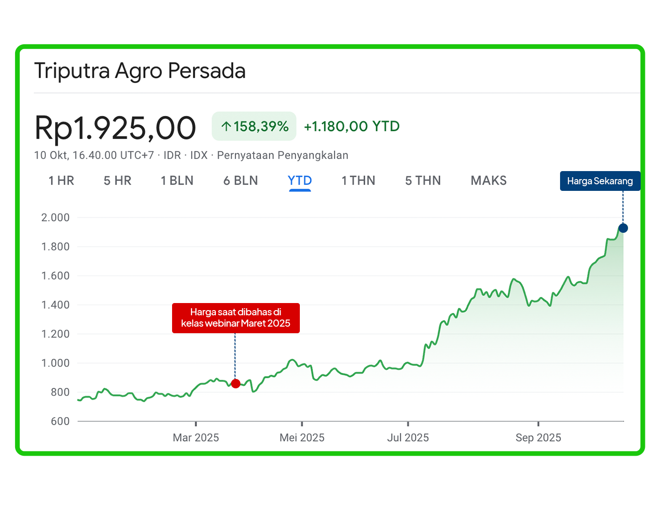Screen dimensions: 660x509
Task: Click the 158,39% percentage badge
Action: [x=254, y=126]
